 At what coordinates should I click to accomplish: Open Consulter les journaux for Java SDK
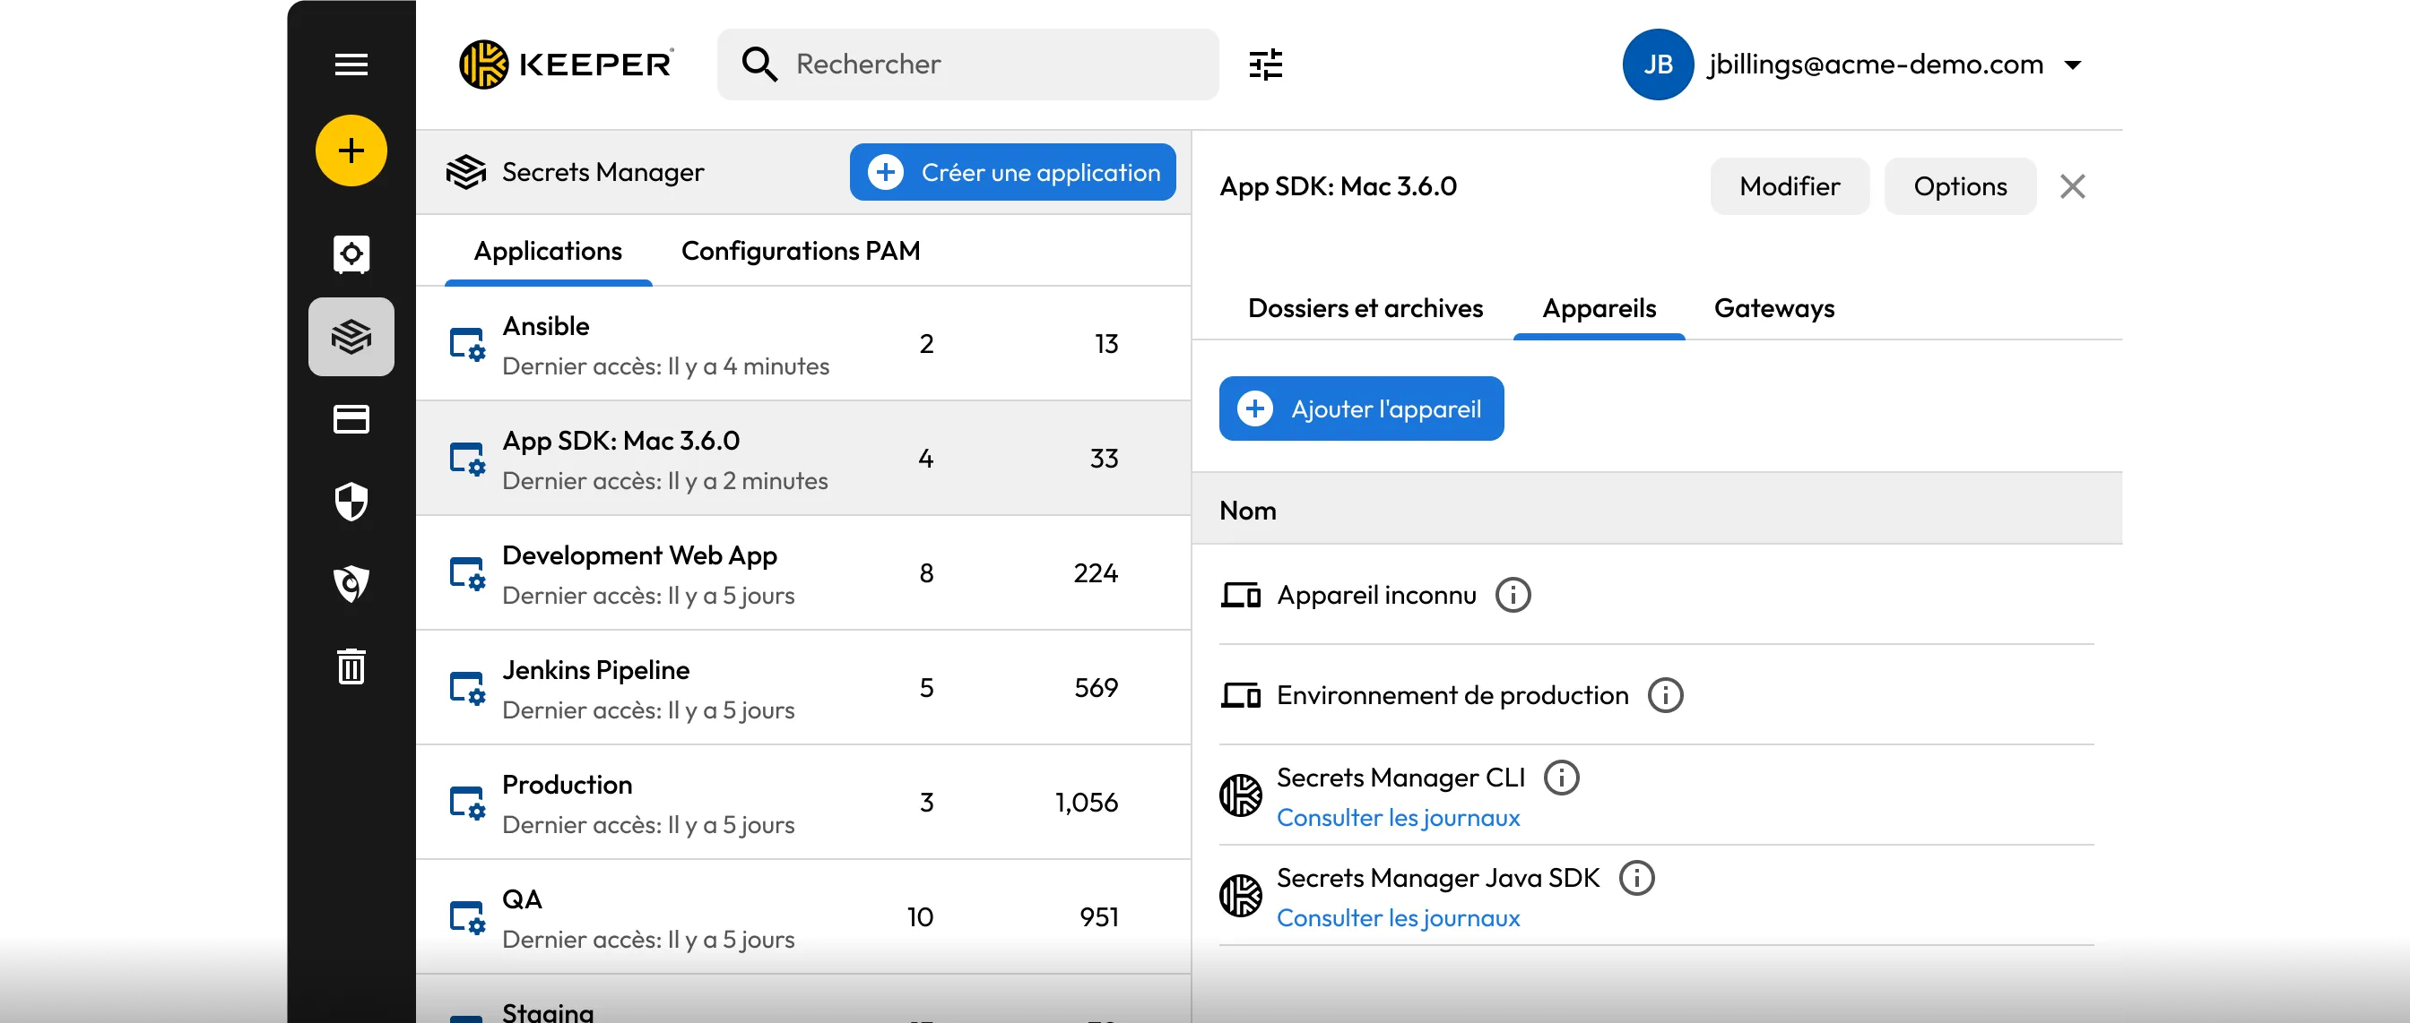click(1398, 917)
